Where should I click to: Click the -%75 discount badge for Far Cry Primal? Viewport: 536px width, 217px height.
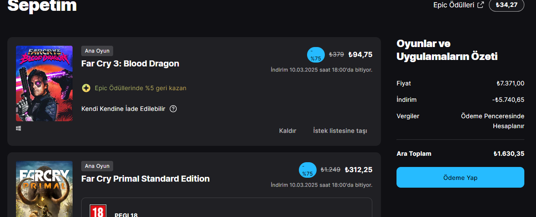(x=308, y=170)
